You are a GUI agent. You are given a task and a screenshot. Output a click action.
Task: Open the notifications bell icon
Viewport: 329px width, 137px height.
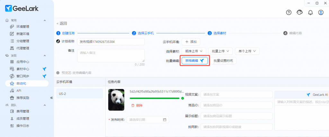coord(310,12)
